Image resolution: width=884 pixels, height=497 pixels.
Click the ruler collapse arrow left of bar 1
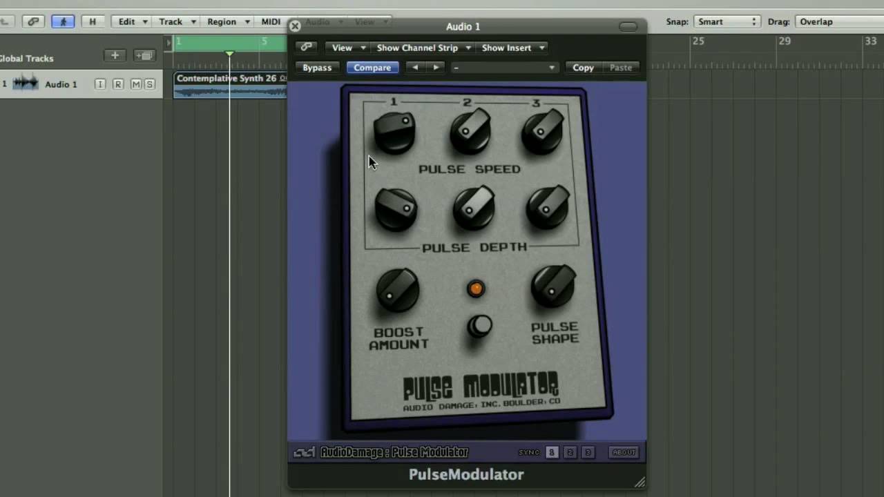pyautogui.click(x=168, y=42)
